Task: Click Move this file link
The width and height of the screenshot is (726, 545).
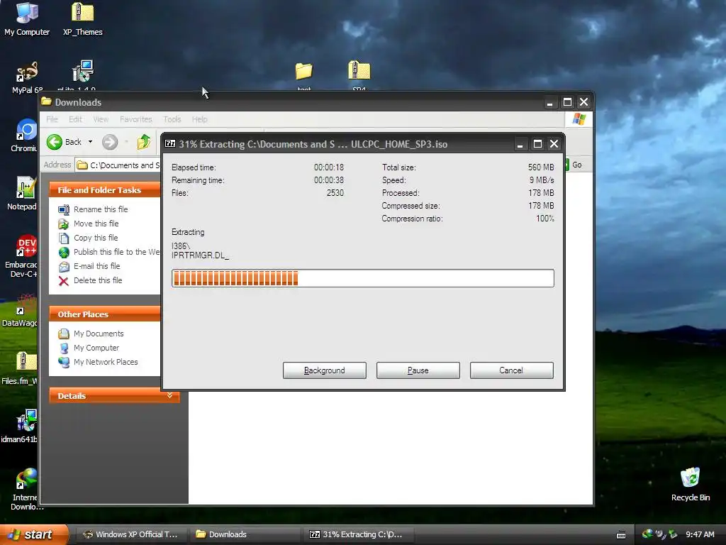Action: 96,224
